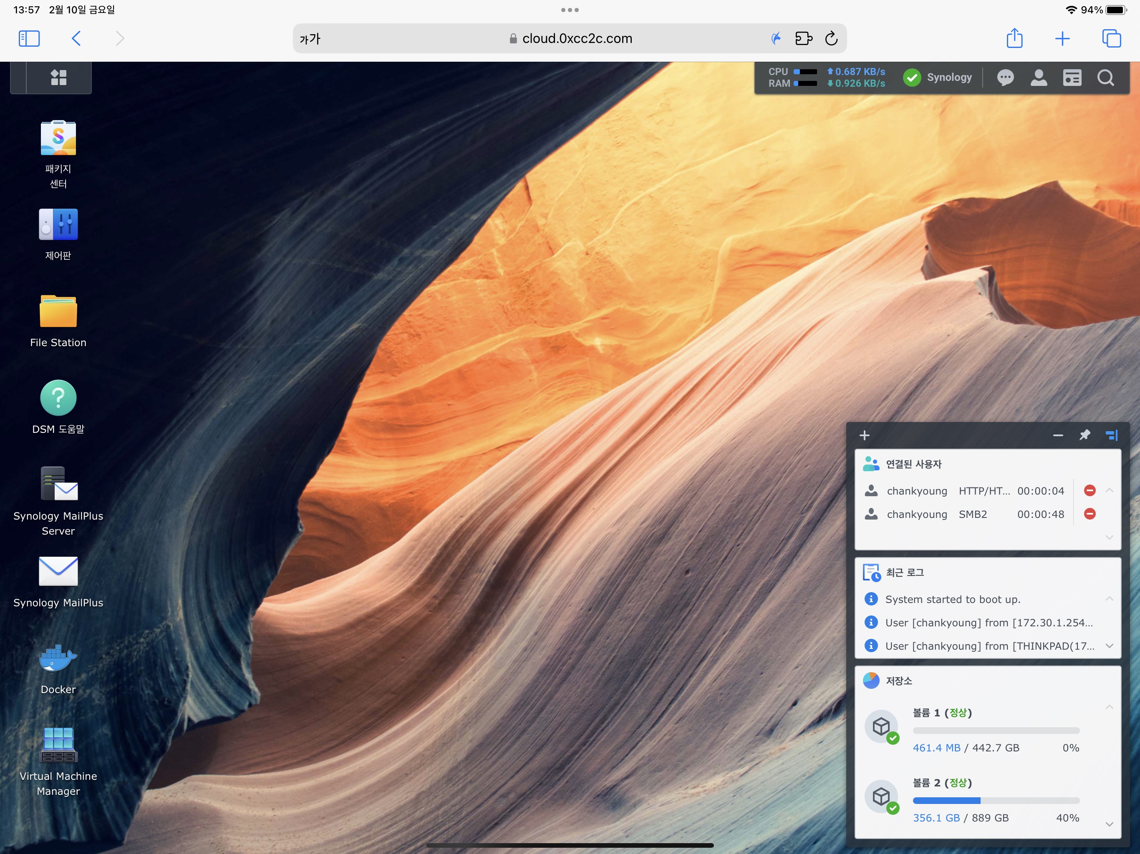Launch Virtual Machine Manager

coord(58,745)
